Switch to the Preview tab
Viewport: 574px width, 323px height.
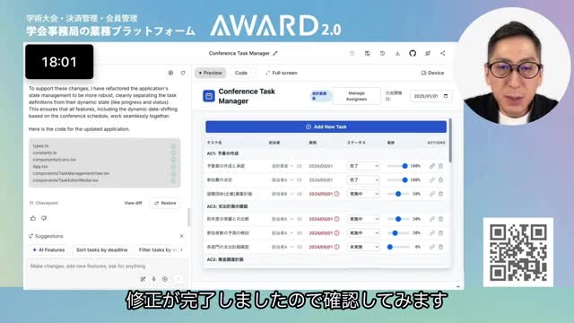point(211,73)
